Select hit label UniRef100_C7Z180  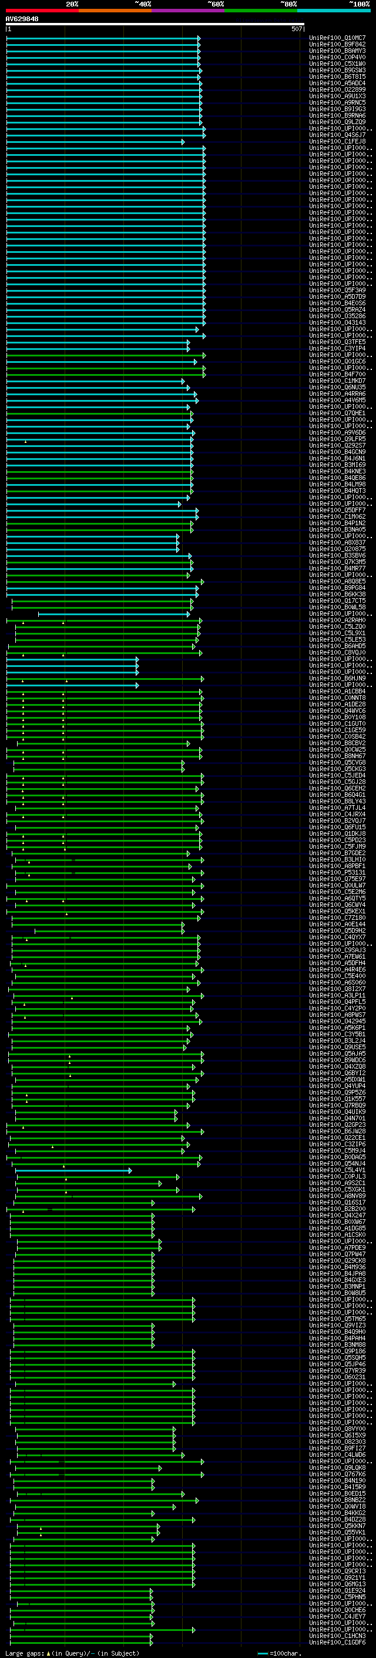click(337, 918)
